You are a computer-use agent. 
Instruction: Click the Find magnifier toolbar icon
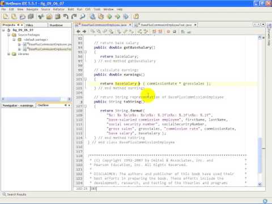[x=82, y=16]
